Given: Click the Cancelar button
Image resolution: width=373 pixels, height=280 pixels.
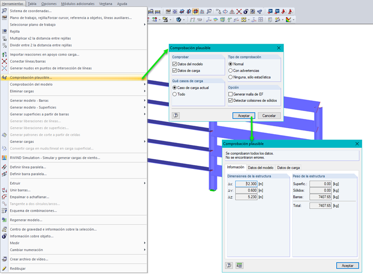Looking at the screenshot, I should coord(269,115).
